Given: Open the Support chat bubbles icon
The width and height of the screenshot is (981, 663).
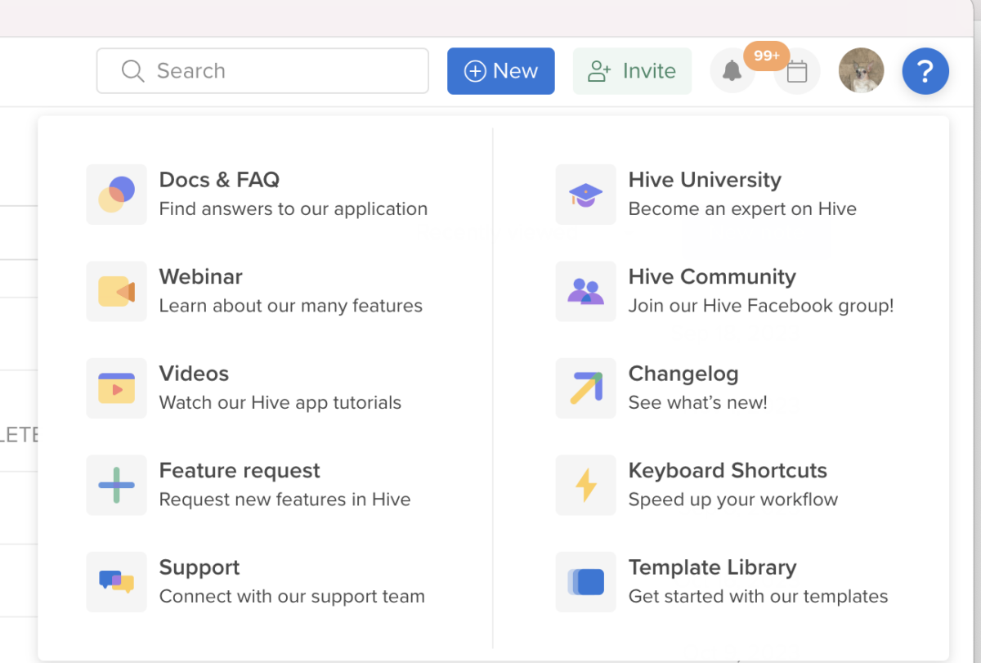Looking at the screenshot, I should [116, 582].
